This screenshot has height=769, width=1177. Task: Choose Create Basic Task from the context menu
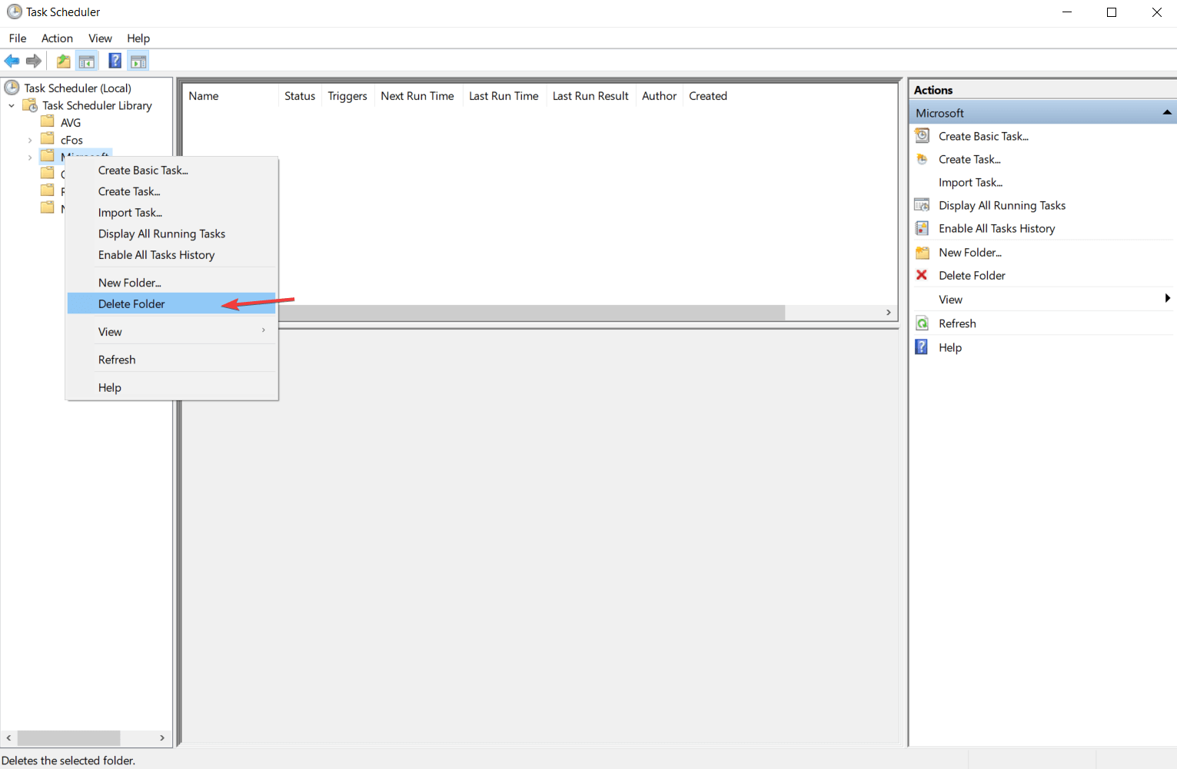(143, 170)
